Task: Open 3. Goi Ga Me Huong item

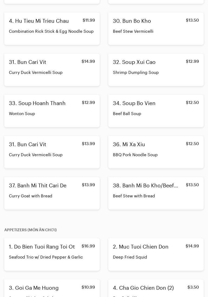Action: click(x=52, y=288)
